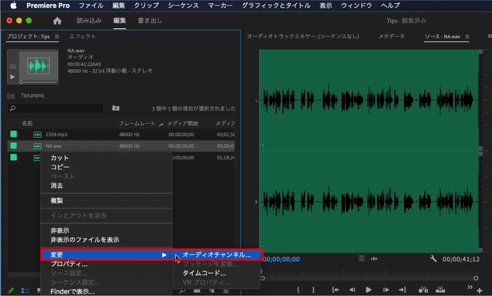Screen dimensions: 492x296
Task: Switch project panel to list view
Action: point(25,290)
